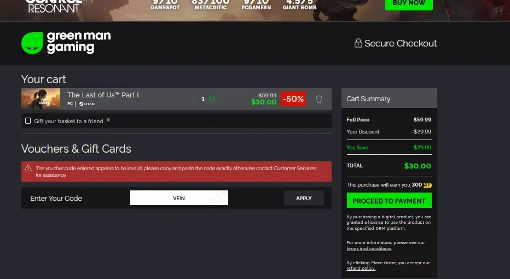Click The Last of Us Part I title
Viewport: 510px width, 279px height.
click(103, 95)
